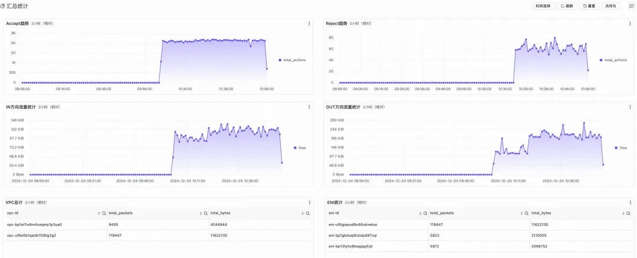Click the 另存为 save-as button

pyautogui.click(x=610, y=6)
